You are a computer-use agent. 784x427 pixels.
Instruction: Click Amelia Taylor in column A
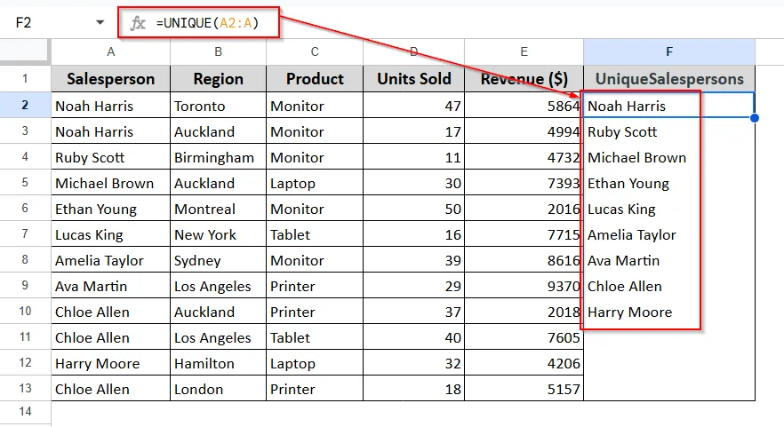[110, 260]
